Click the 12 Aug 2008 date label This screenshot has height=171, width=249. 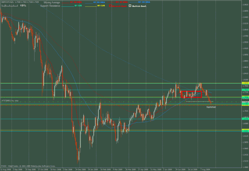coord(6,169)
